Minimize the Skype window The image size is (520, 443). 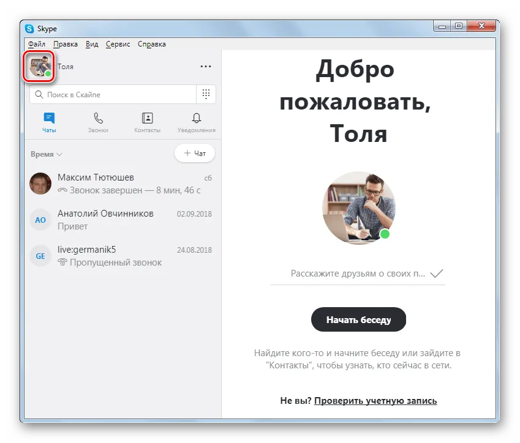(x=442, y=26)
